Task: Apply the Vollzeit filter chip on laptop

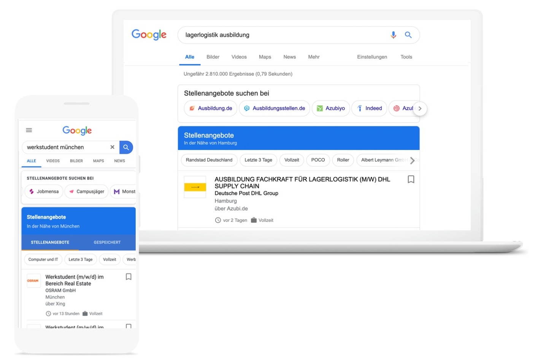Action: coord(292,160)
